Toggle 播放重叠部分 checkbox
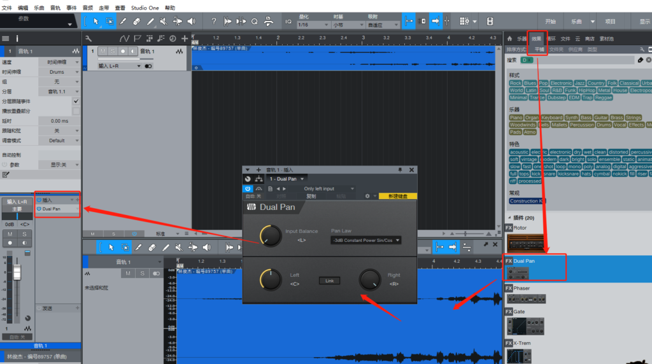652x364 pixels. (76, 111)
